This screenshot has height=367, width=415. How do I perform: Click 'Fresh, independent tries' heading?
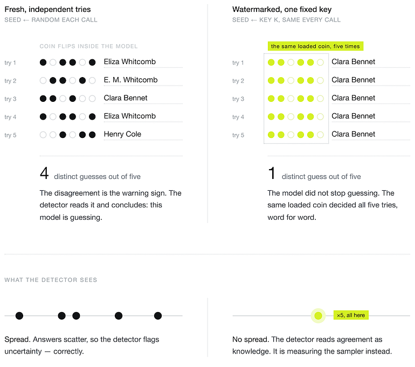[47, 9]
